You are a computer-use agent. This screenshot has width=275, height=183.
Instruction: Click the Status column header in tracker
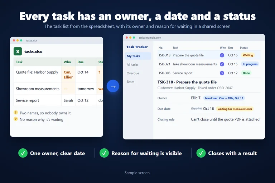[x=244, y=48]
